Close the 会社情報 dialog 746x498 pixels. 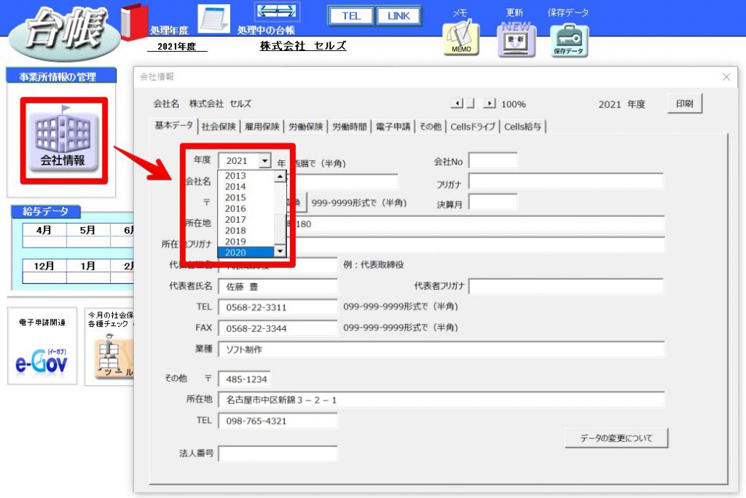726,77
